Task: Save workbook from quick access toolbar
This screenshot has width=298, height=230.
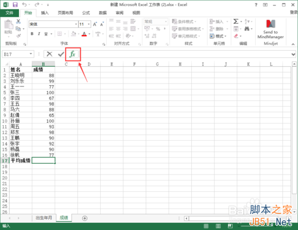Action: coord(15,5)
